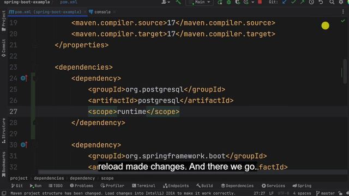Click the green inspection checkmark indicator

coord(343,21)
